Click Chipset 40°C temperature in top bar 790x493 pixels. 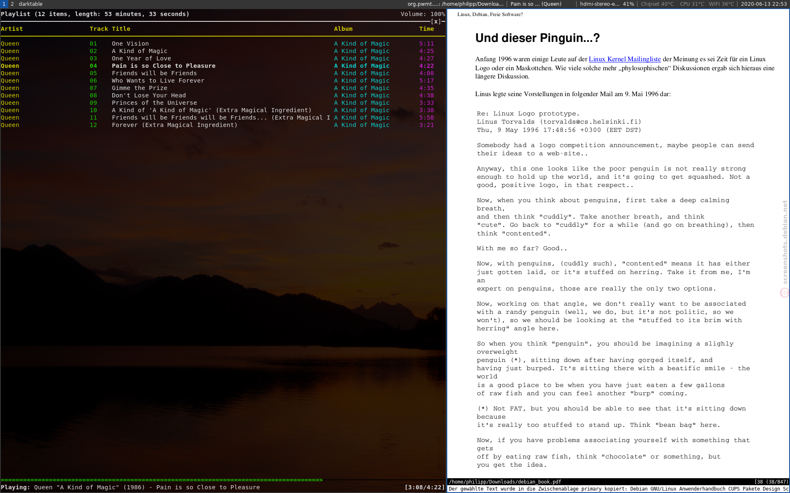pyautogui.click(x=657, y=4)
